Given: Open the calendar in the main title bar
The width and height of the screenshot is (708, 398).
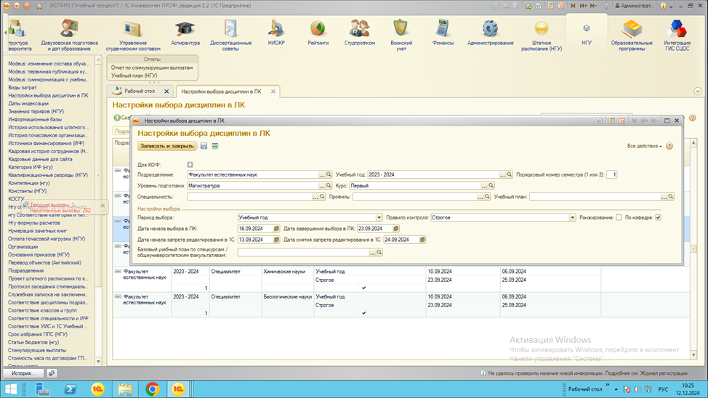Looking at the screenshot, I should click(560, 6).
